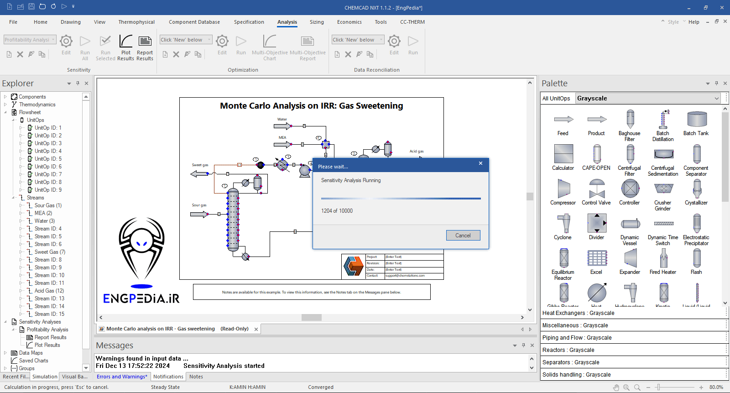730x393 pixels.
Task: Cancel the running sensitivity analysis
Action: (463, 236)
